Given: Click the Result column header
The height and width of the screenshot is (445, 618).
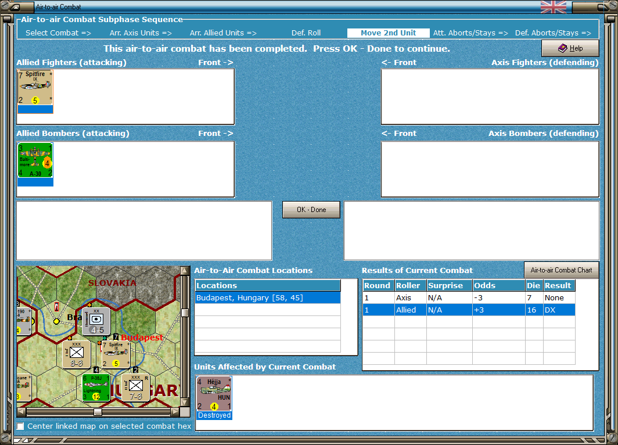Looking at the screenshot, I should [559, 285].
